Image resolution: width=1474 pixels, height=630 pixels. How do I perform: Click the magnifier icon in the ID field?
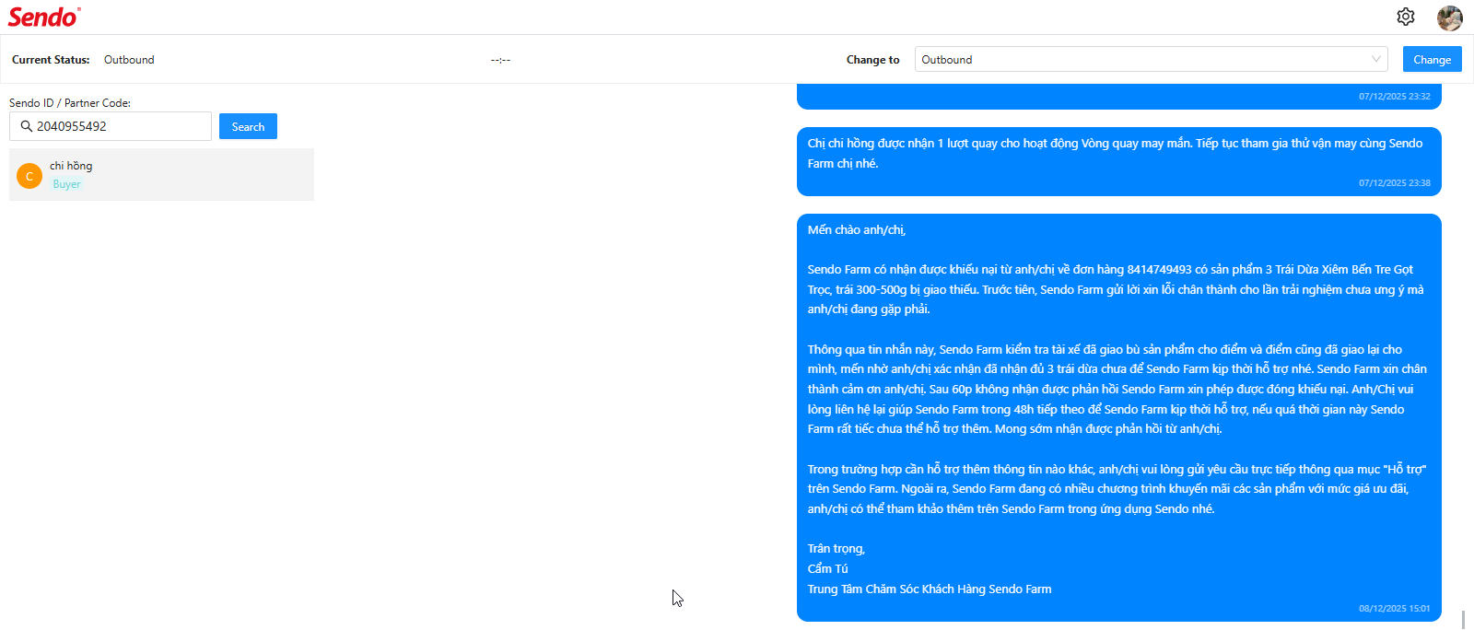pos(27,126)
